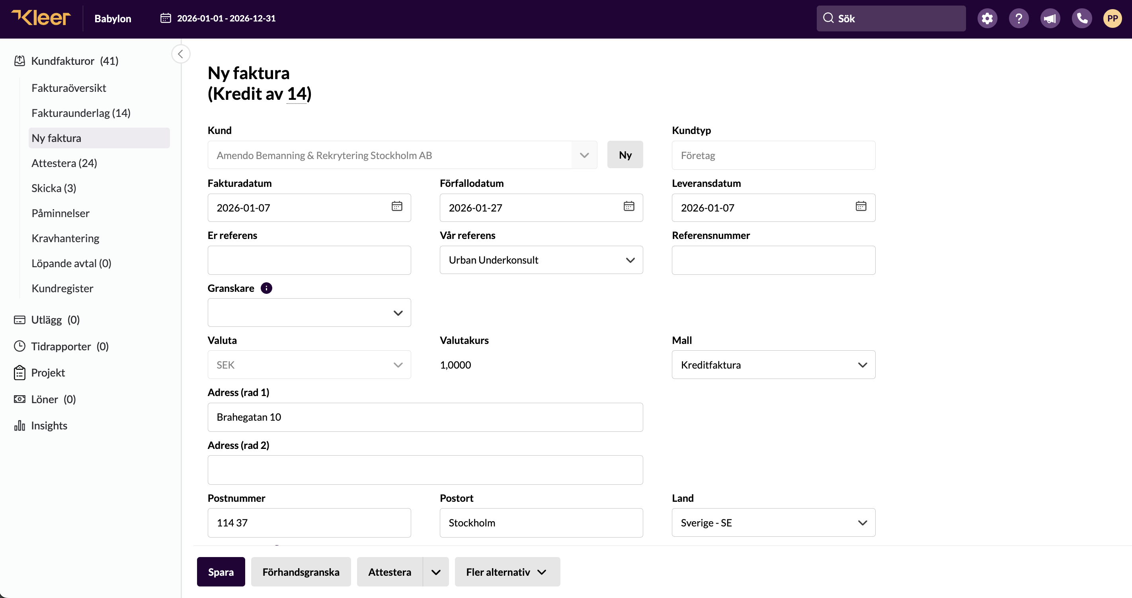Click the Projekt clipboard icon
The width and height of the screenshot is (1132, 598).
[20, 372]
